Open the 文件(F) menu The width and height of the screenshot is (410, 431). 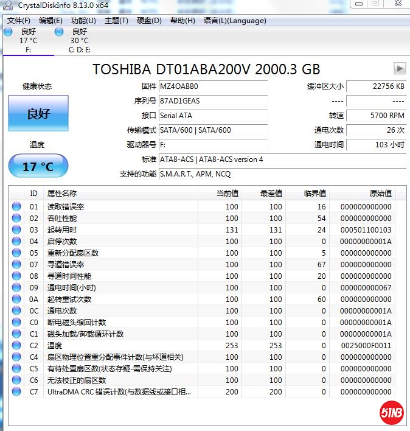(x=19, y=21)
